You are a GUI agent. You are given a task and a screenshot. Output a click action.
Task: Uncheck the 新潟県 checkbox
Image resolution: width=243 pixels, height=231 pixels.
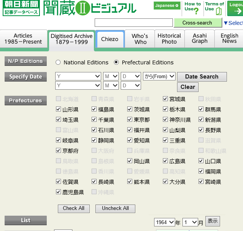(x=201, y=119)
